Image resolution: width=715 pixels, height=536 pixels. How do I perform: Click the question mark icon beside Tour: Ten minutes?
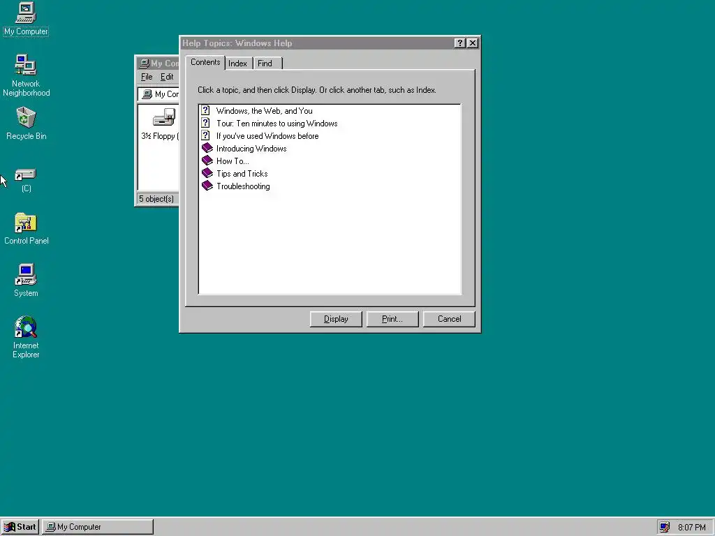tap(206, 123)
